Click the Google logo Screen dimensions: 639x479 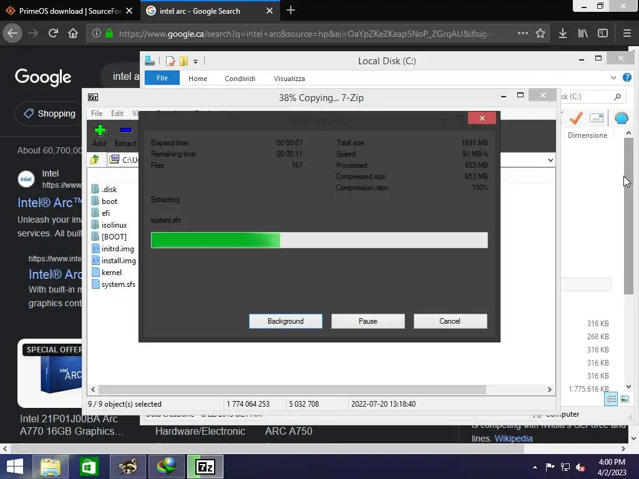point(43,77)
